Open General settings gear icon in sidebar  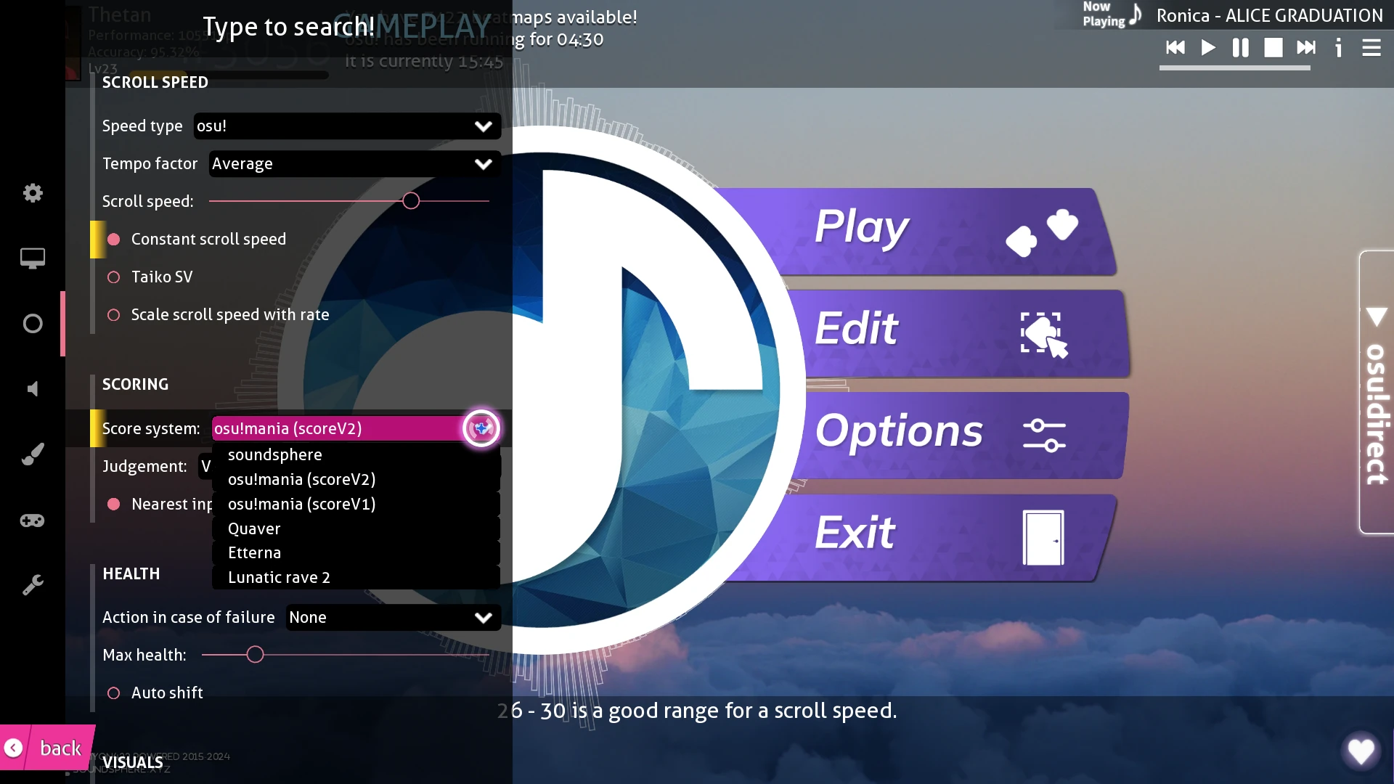tap(33, 192)
